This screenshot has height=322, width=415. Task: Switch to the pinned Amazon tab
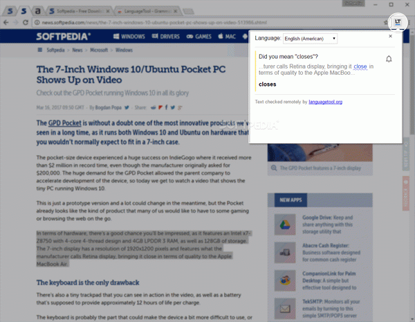[x=38, y=11]
